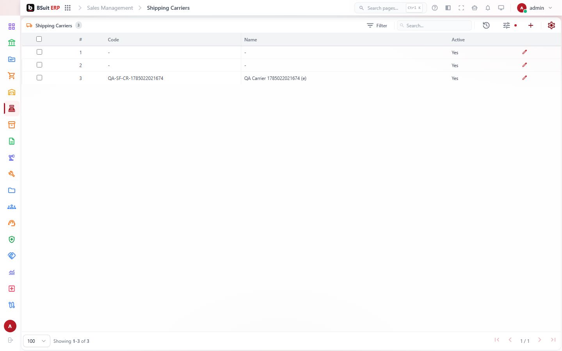Sort by the # column header
Screen dimensions: 562x351
tap(80, 40)
